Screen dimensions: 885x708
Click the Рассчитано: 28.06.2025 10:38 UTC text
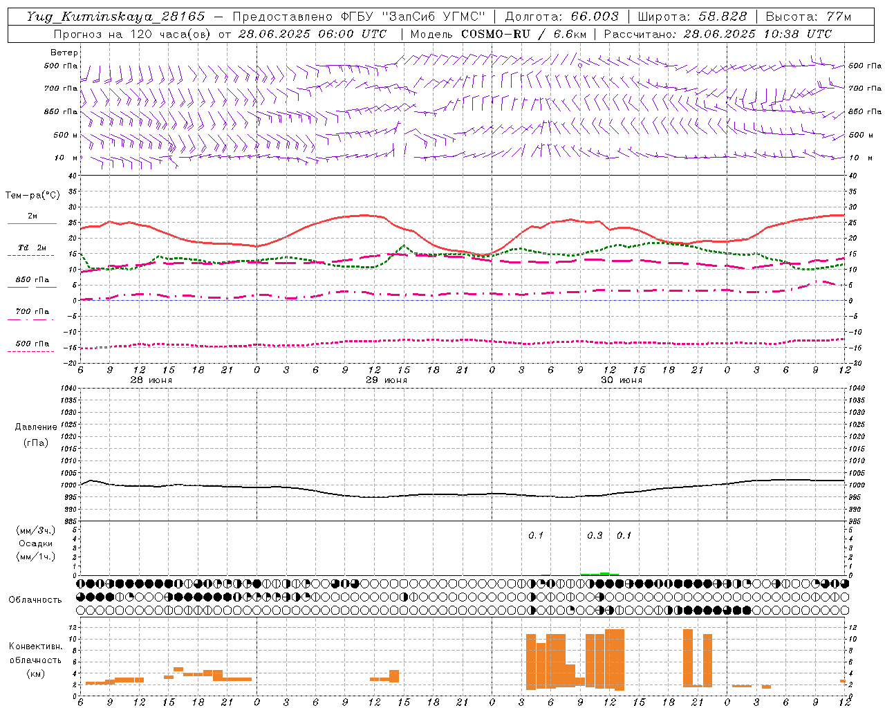(x=718, y=34)
